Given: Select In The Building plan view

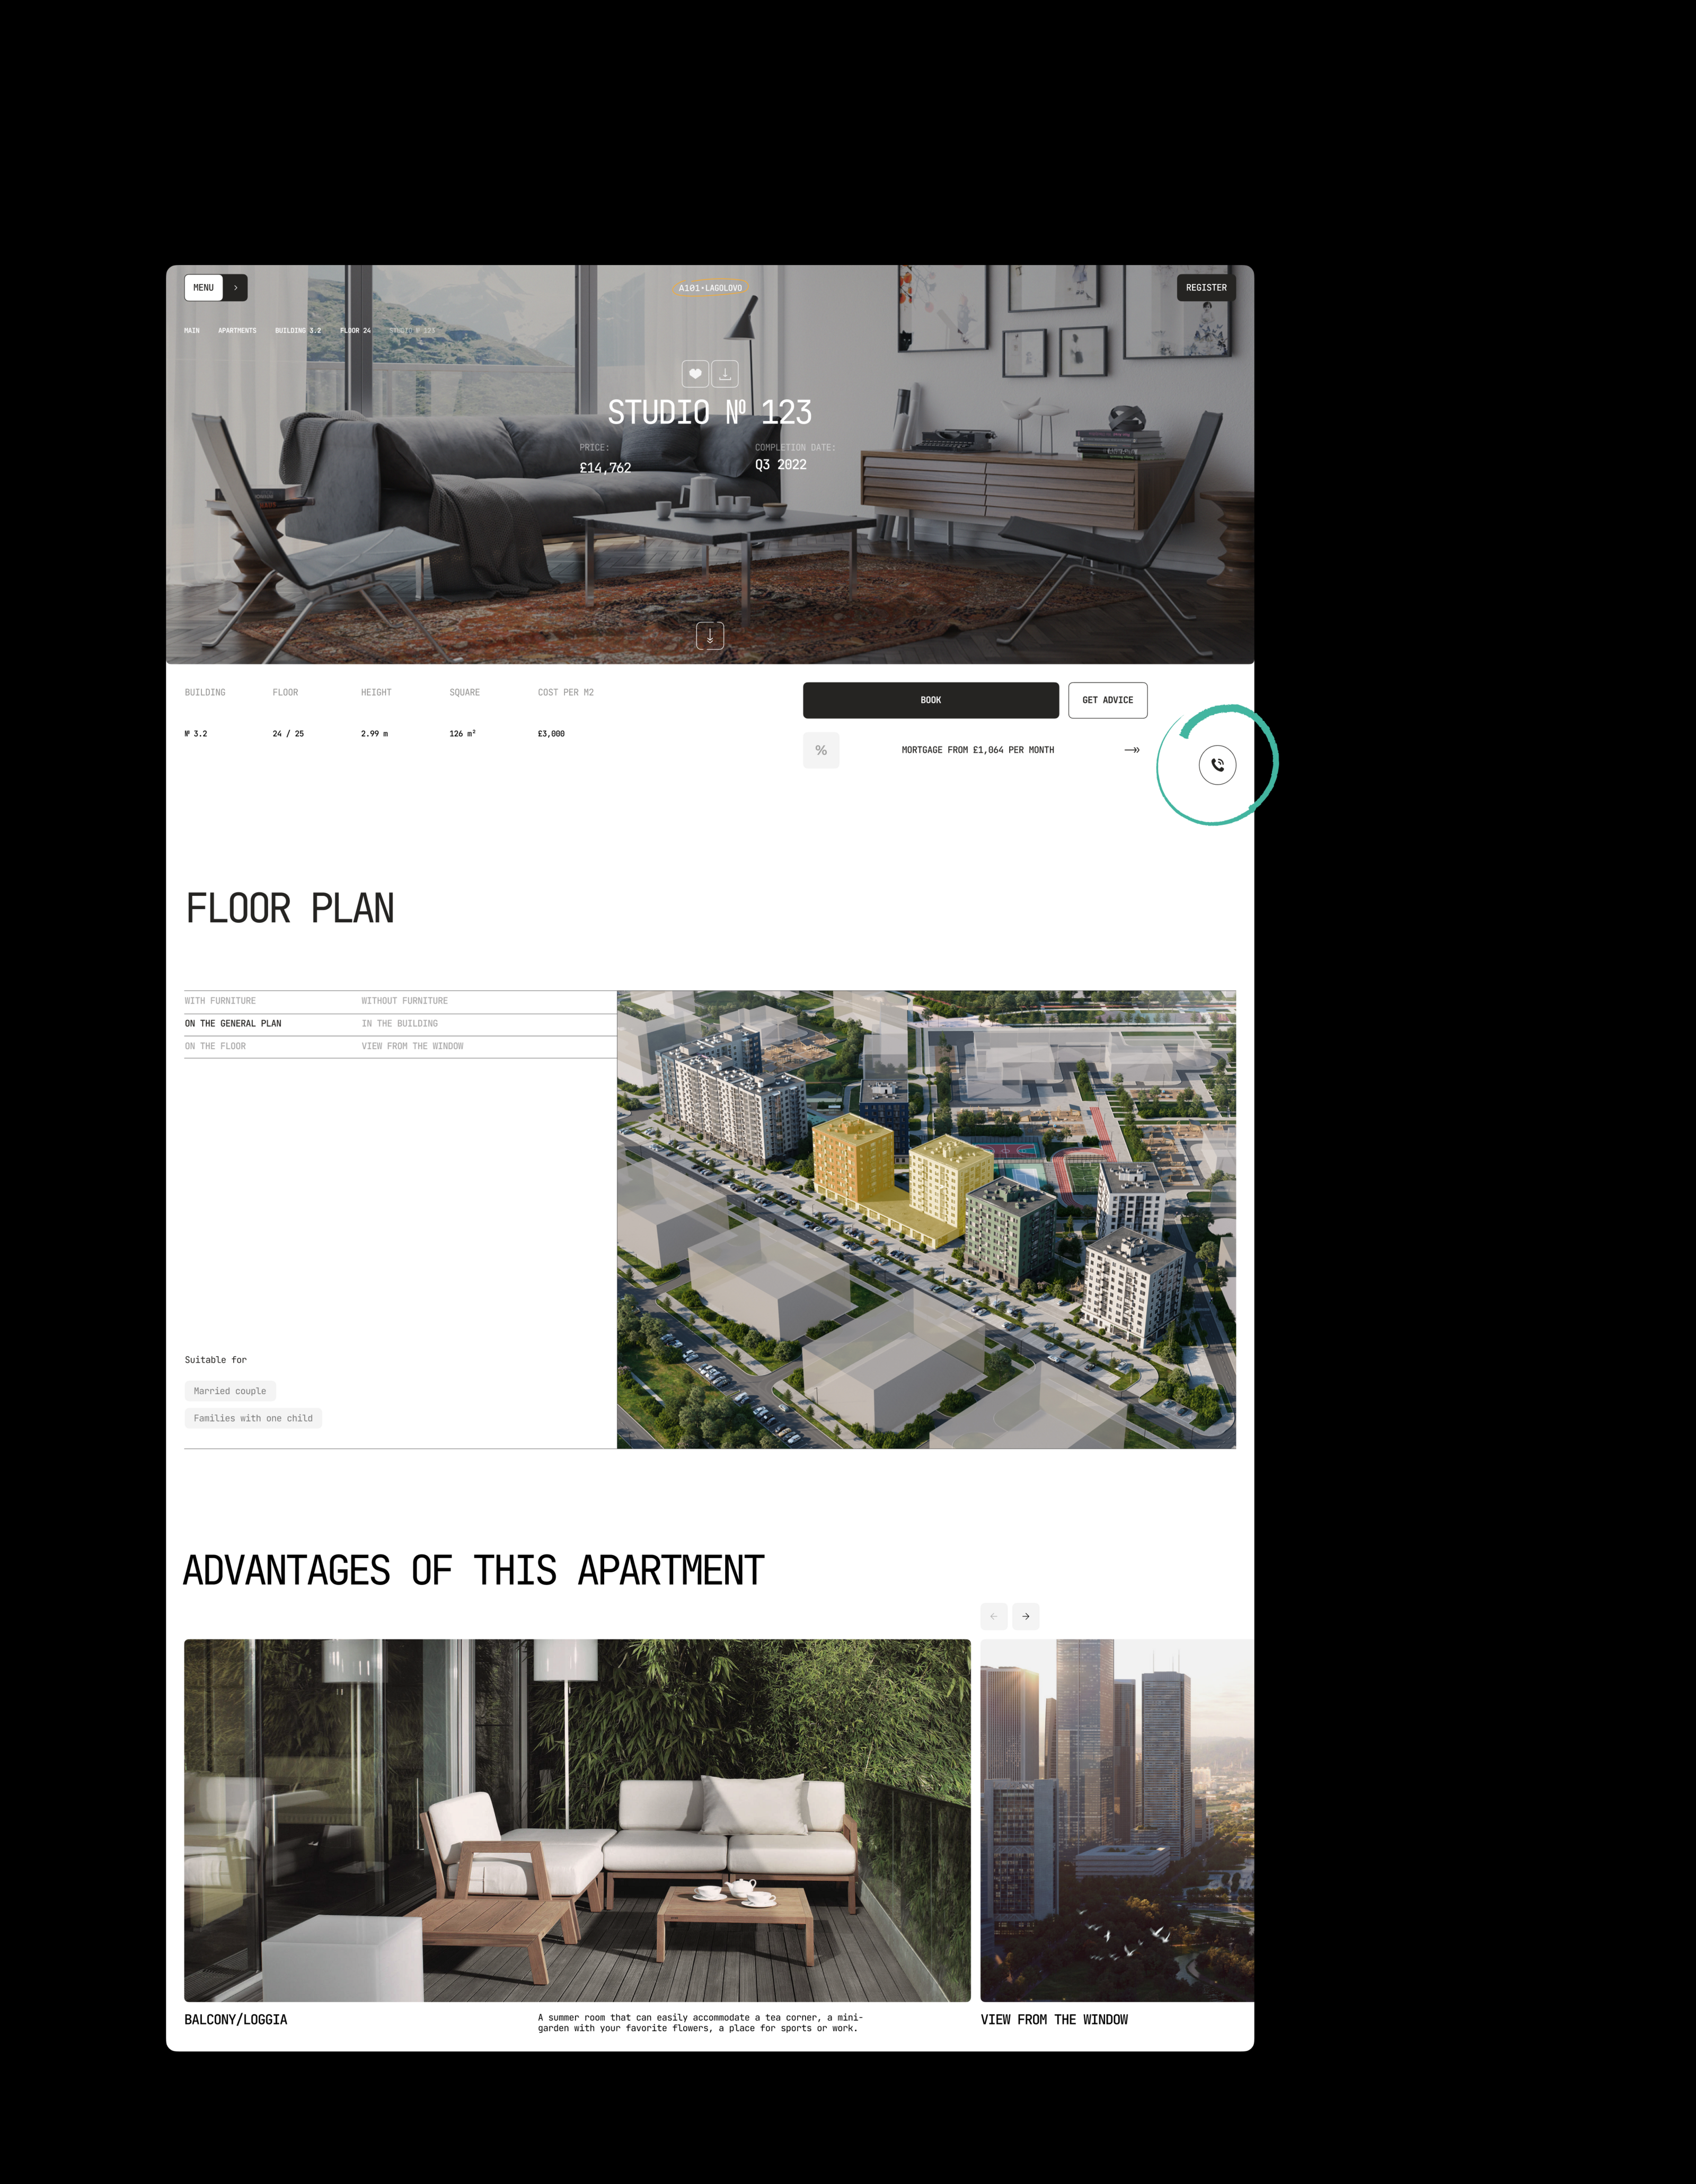Looking at the screenshot, I should 399,1024.
